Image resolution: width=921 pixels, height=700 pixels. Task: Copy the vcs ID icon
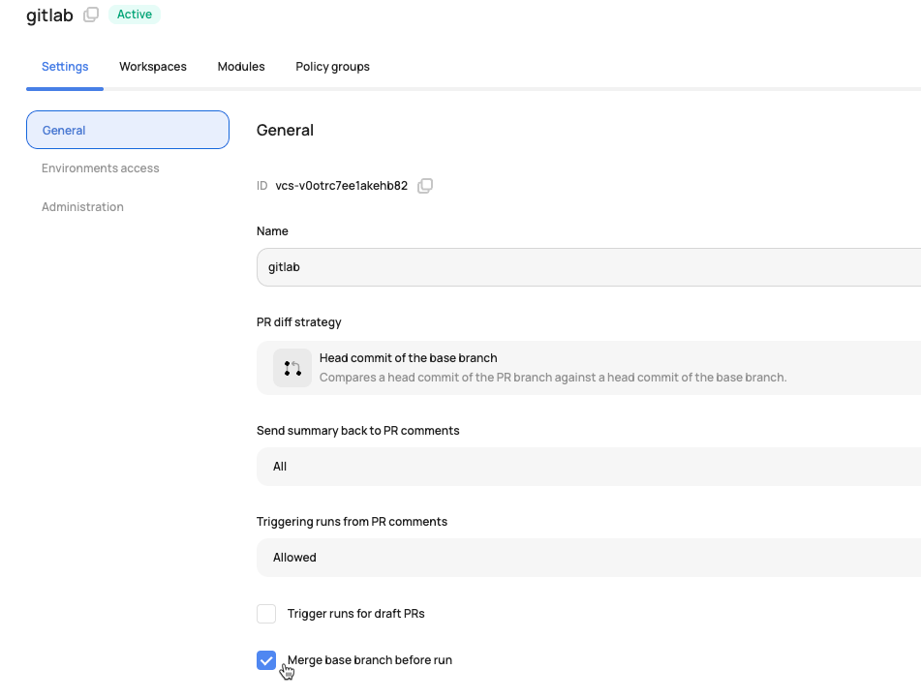(425, 186)
